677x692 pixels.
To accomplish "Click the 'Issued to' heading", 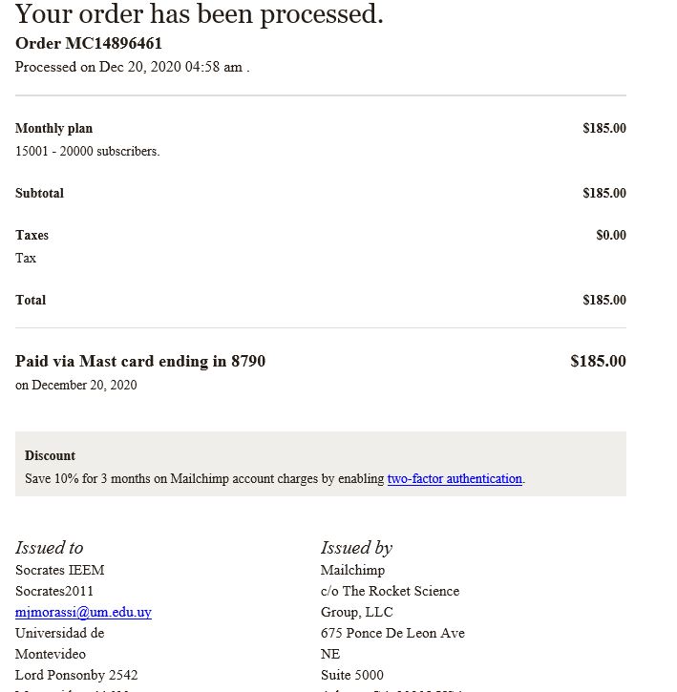I will pos(49,548).
